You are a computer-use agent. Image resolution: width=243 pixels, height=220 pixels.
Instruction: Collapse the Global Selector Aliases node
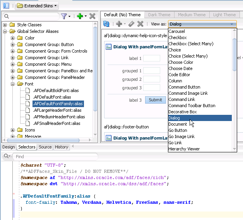(5, 31)
